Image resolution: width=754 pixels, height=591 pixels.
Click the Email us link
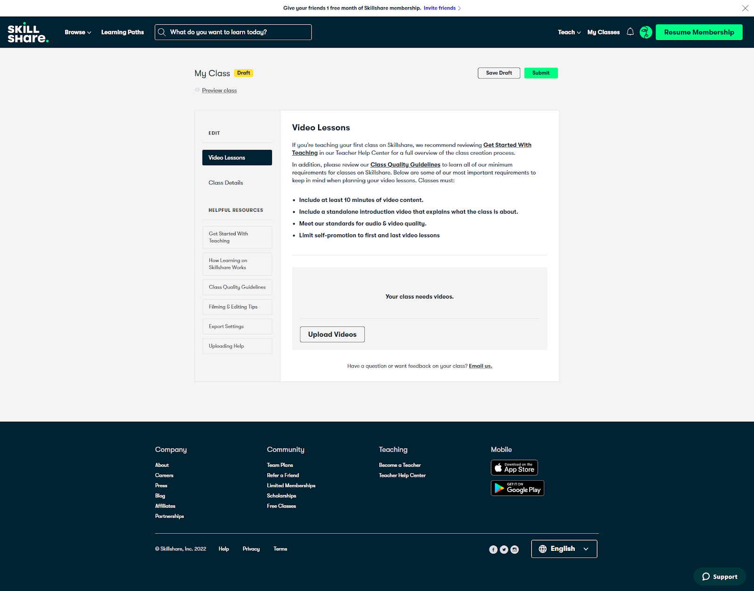[480, 366]
